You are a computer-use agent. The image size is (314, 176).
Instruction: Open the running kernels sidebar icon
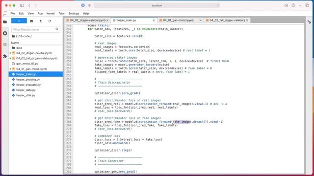pos(5,33)
